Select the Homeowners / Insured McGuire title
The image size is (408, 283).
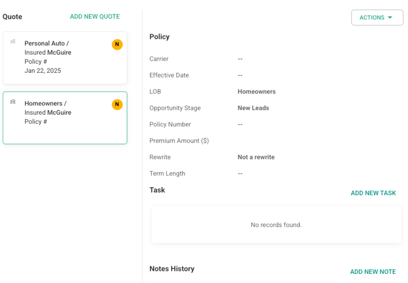[x=47, y=108]
